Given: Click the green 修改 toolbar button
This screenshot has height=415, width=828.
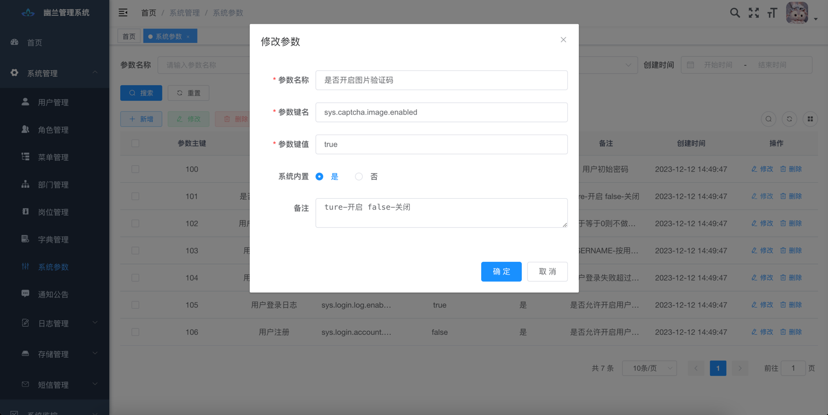Looking at the screenshot, I should coord(188,119).
